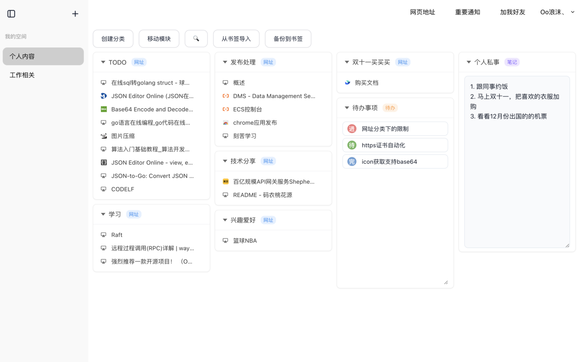579x362 pixels.
Task: Click the DMS Data Management favicon
Action: click(x=226, y=96)
